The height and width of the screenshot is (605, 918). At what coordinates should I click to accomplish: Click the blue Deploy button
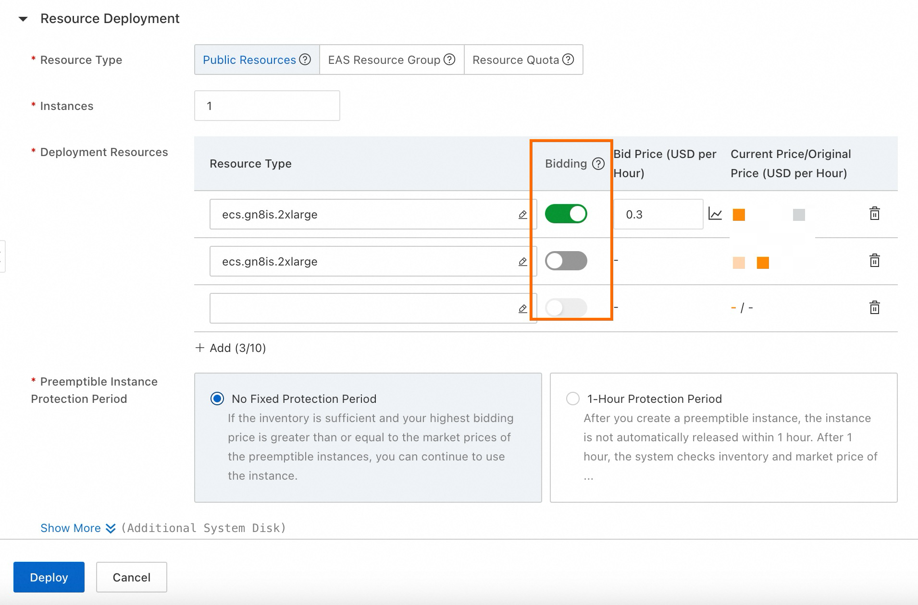[x=49, y=577]
